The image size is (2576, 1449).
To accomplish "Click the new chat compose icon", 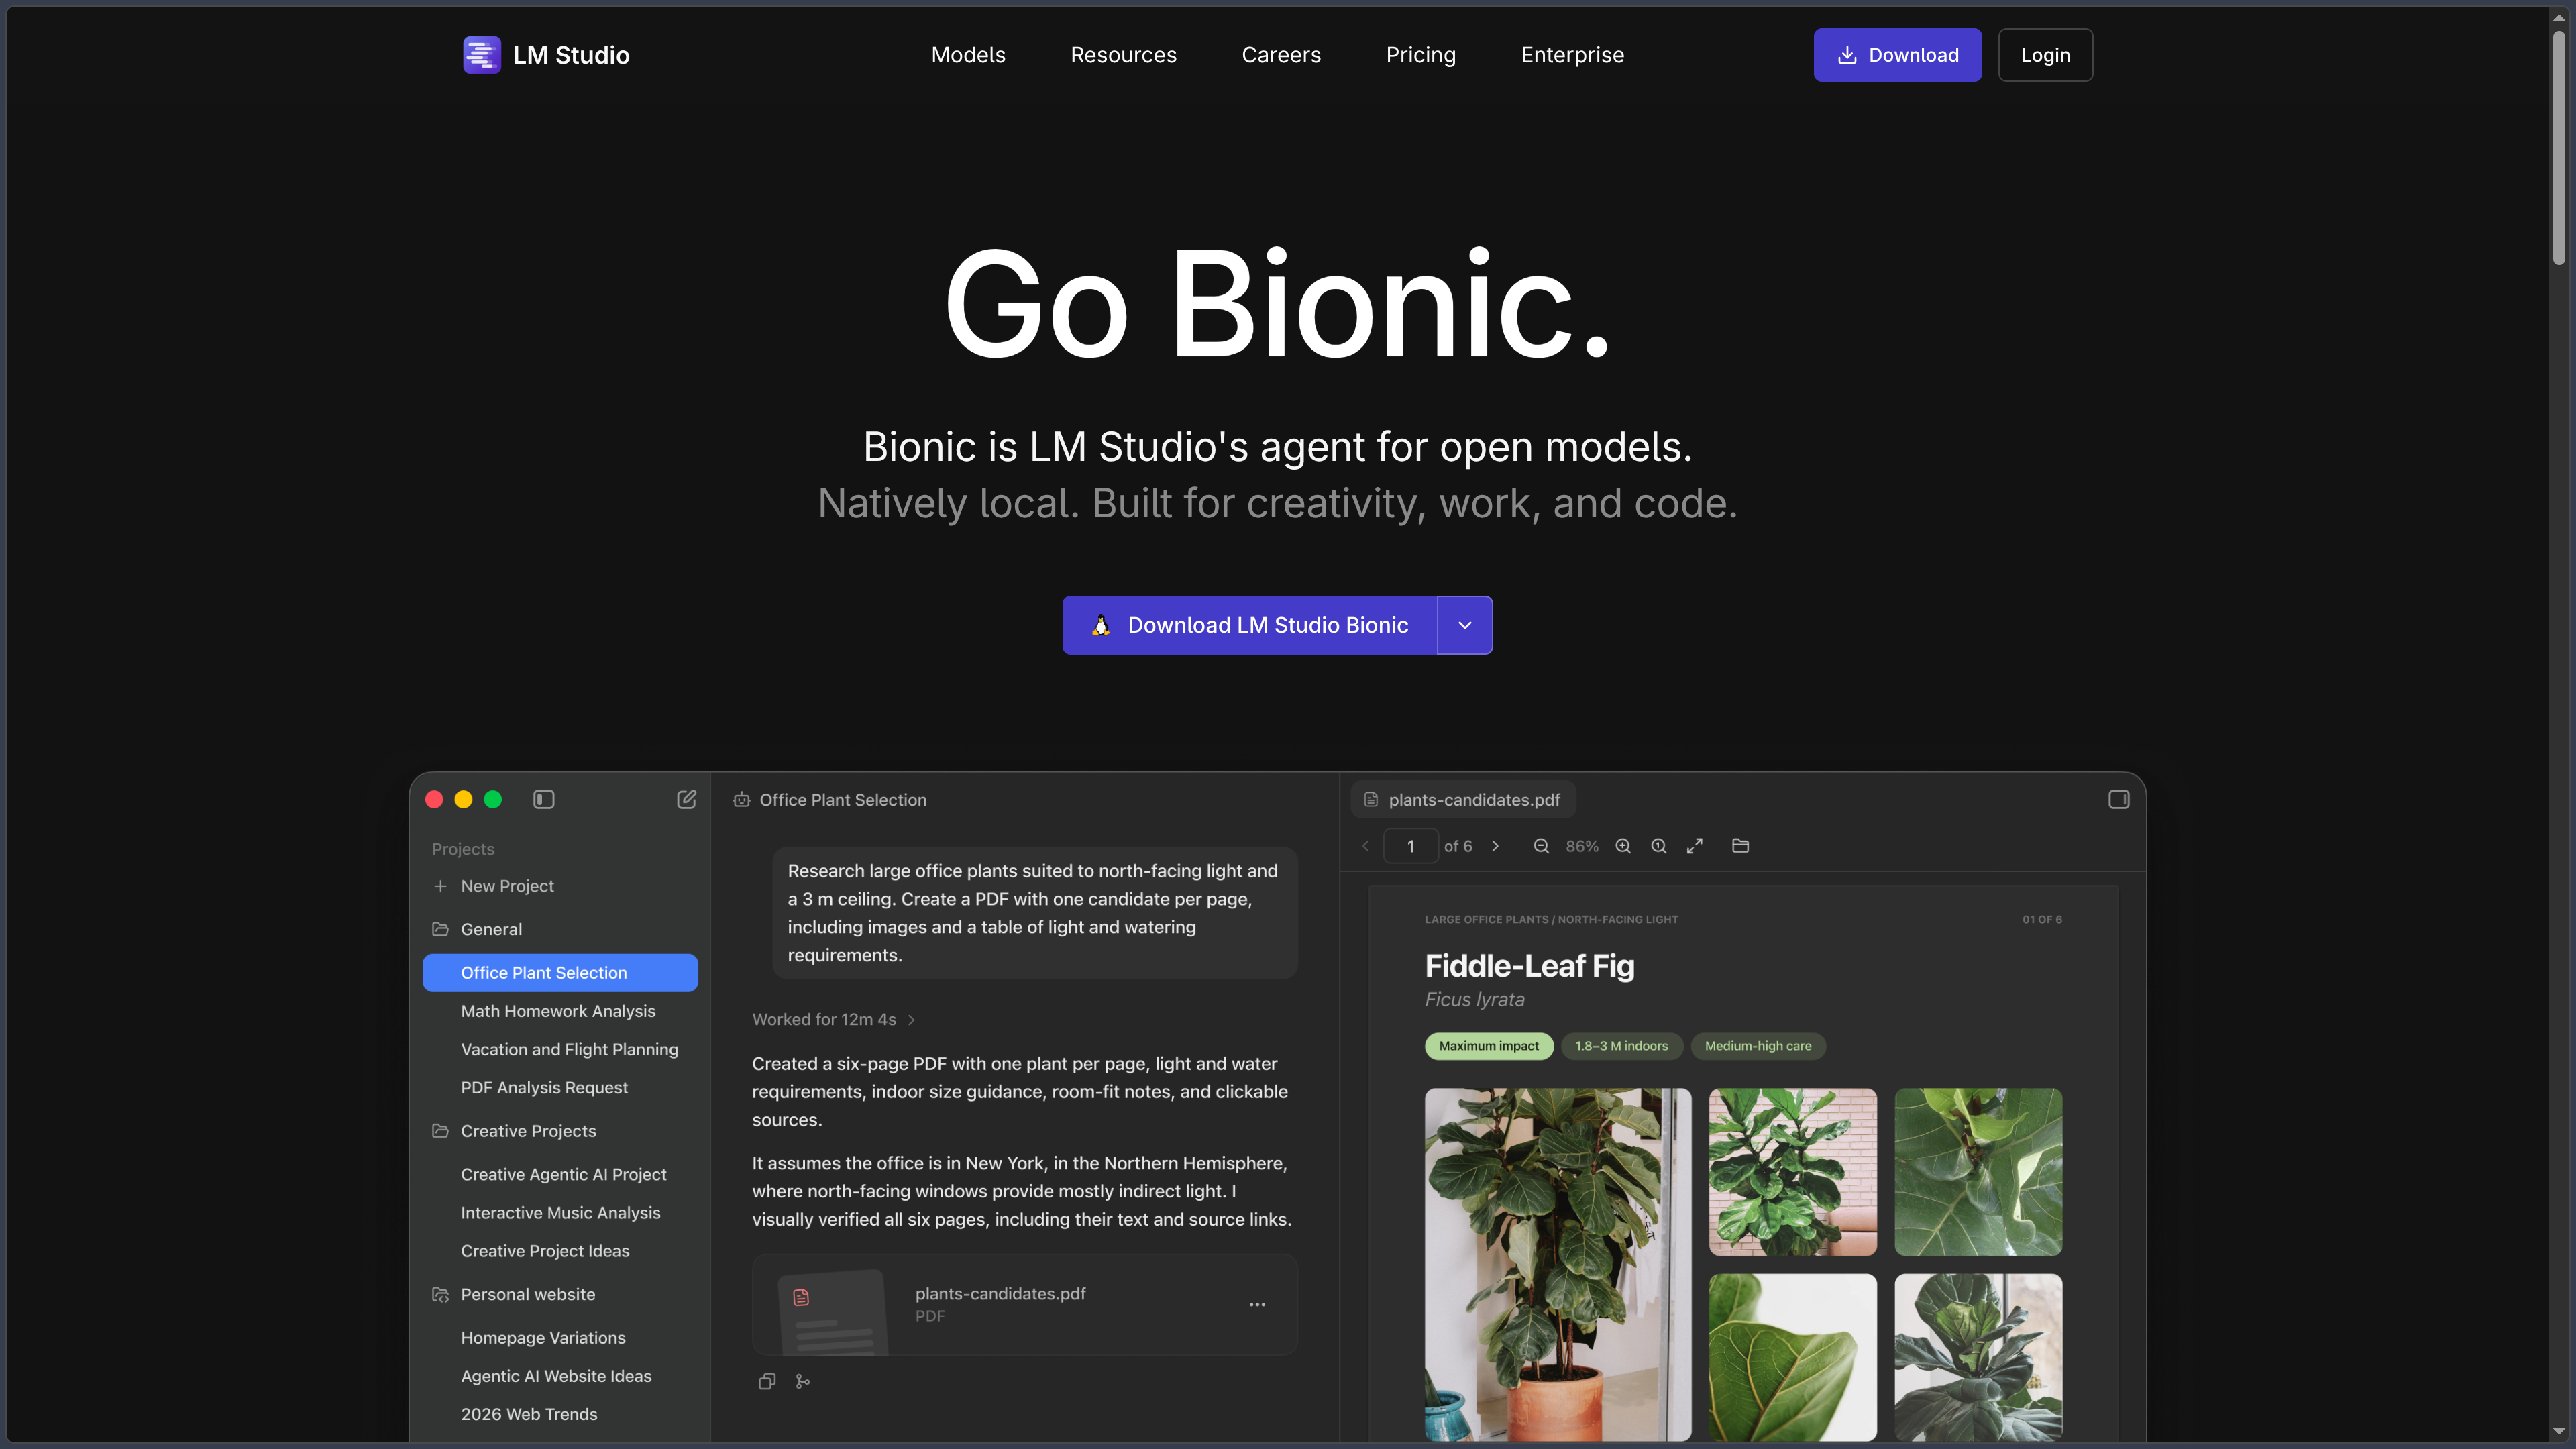I will click(686, 799).
